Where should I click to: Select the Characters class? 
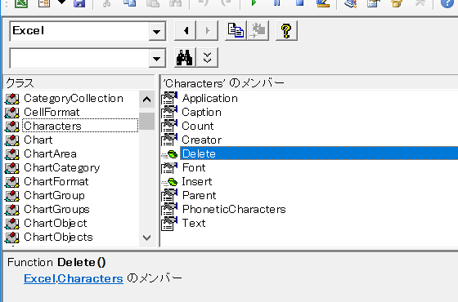(52, 126)
